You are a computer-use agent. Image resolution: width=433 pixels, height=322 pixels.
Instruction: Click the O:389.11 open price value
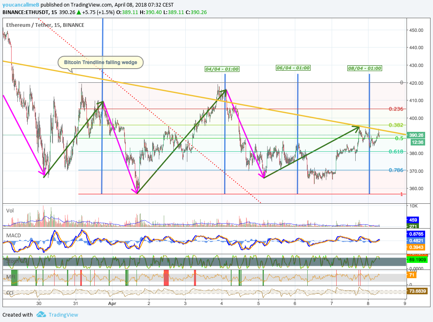click(127, 12)
